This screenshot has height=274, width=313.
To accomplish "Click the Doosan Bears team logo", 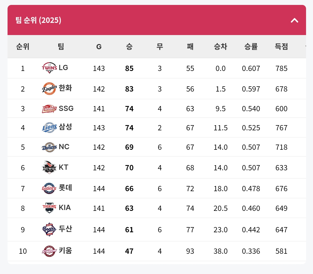I will [49, 229].
